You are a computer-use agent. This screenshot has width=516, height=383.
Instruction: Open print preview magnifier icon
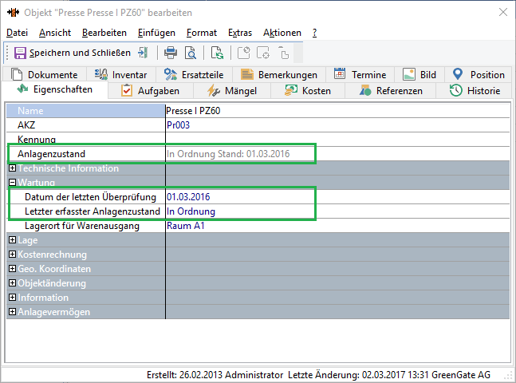coord(190,53)
